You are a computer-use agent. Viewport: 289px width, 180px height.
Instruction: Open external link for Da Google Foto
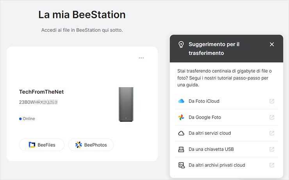coord(272,117)
